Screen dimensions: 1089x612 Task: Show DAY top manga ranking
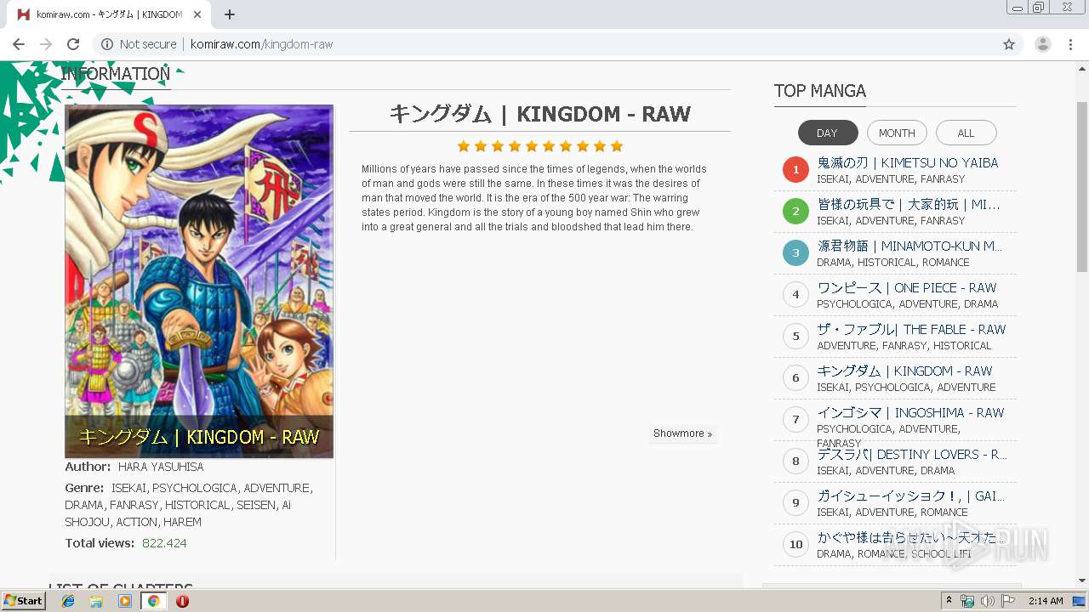(x=828, y=133)
